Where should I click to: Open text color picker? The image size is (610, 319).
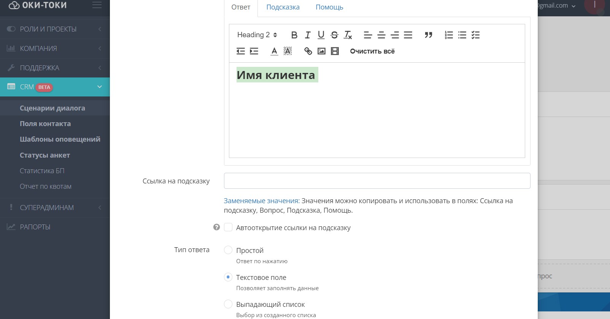[x=274, y=51]
